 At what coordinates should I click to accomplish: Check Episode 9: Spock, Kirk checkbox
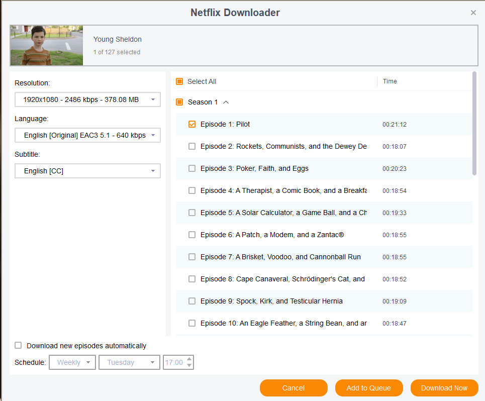[192, 301]
